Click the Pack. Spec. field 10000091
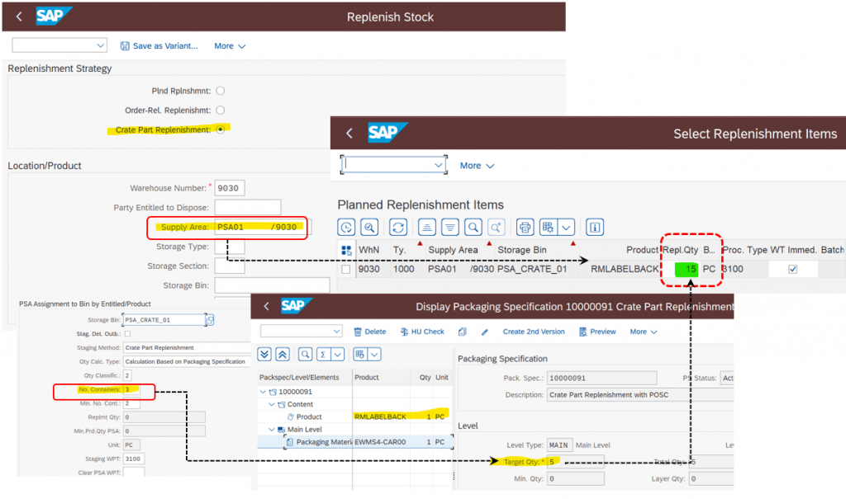Viewport: 846px width, 499px height. [x=602, y=378]
